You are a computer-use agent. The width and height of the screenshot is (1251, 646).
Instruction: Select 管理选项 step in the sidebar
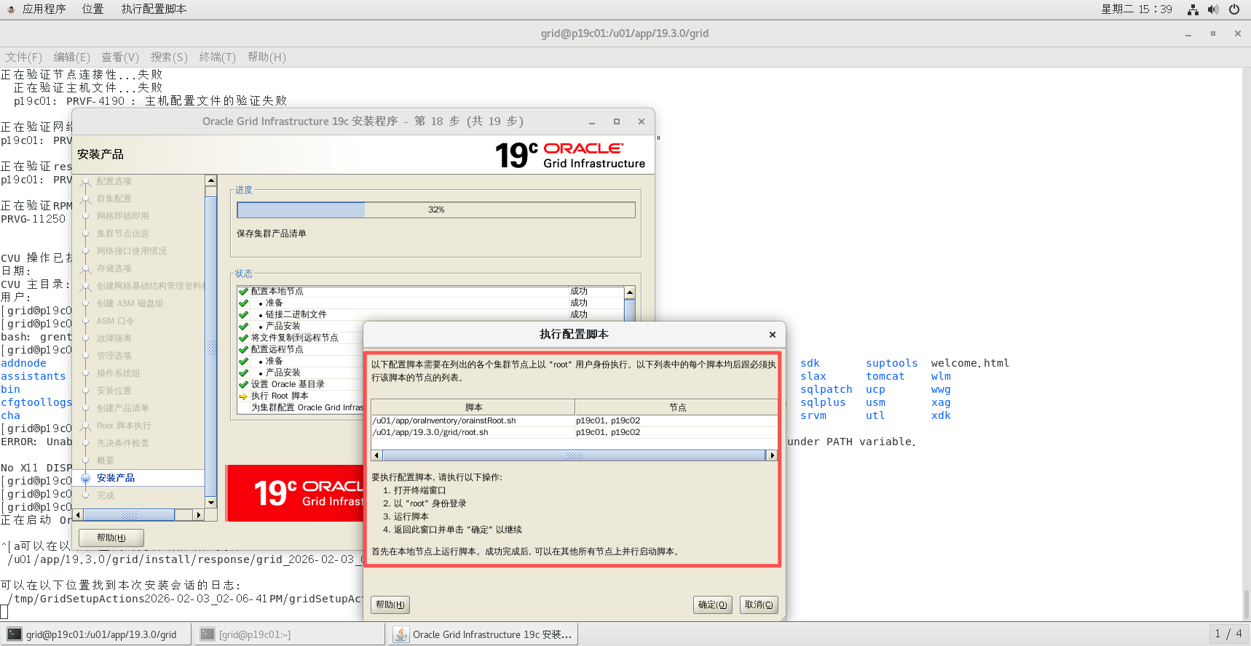point(114,356)
